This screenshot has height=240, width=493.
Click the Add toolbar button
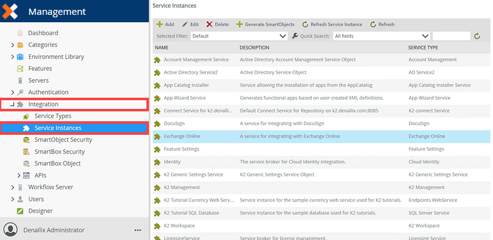coord(165,24)
